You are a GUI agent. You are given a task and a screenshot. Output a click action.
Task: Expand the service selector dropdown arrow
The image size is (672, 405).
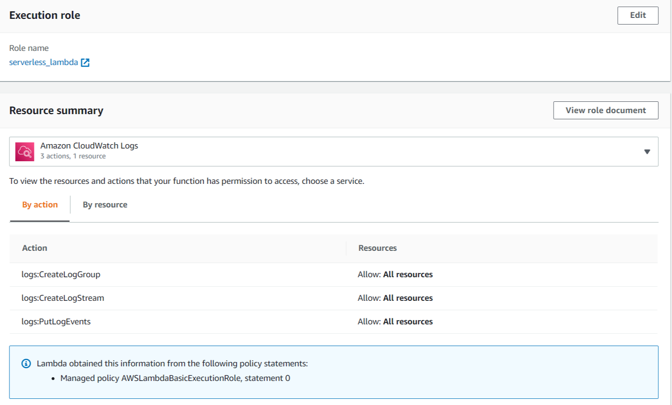(x=647, y=152)
